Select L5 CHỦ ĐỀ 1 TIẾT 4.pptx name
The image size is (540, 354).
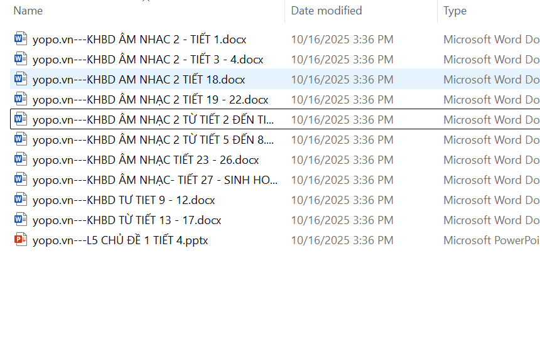120,240
